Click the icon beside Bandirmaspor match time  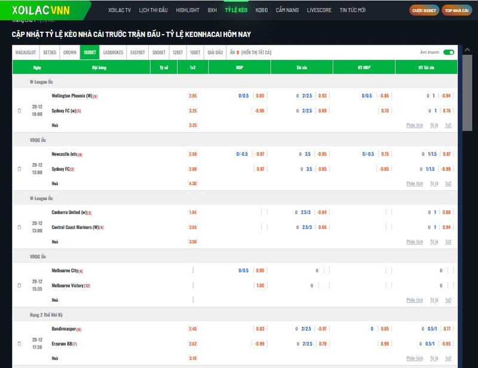click(x=19, y=344)
